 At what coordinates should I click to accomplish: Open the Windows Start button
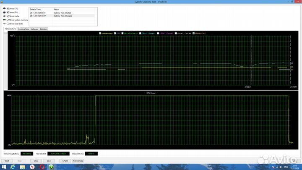point(4,167)
